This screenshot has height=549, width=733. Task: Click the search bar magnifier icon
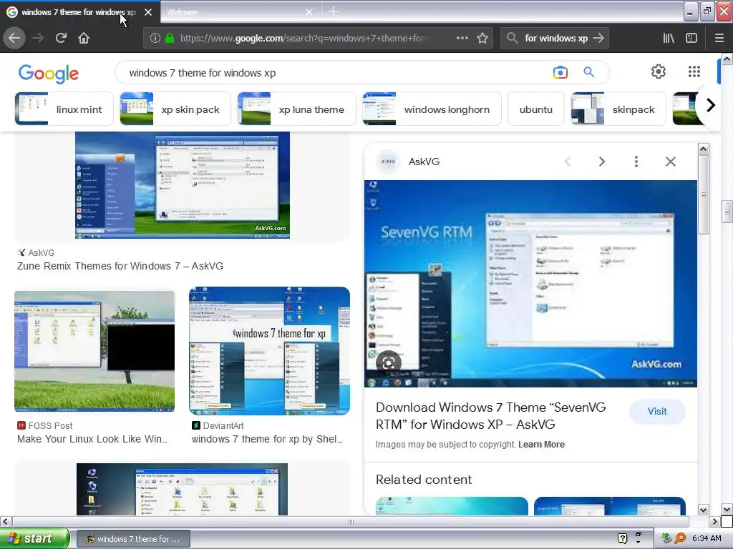(x=513, y=39)
